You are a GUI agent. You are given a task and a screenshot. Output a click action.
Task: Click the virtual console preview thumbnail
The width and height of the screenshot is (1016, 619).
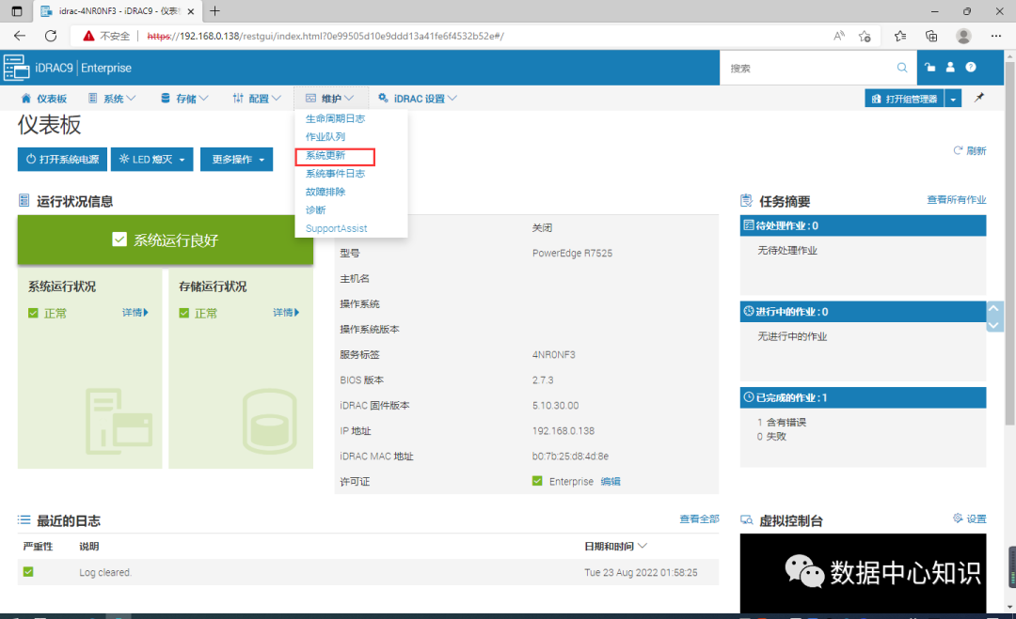coord(863,572)
